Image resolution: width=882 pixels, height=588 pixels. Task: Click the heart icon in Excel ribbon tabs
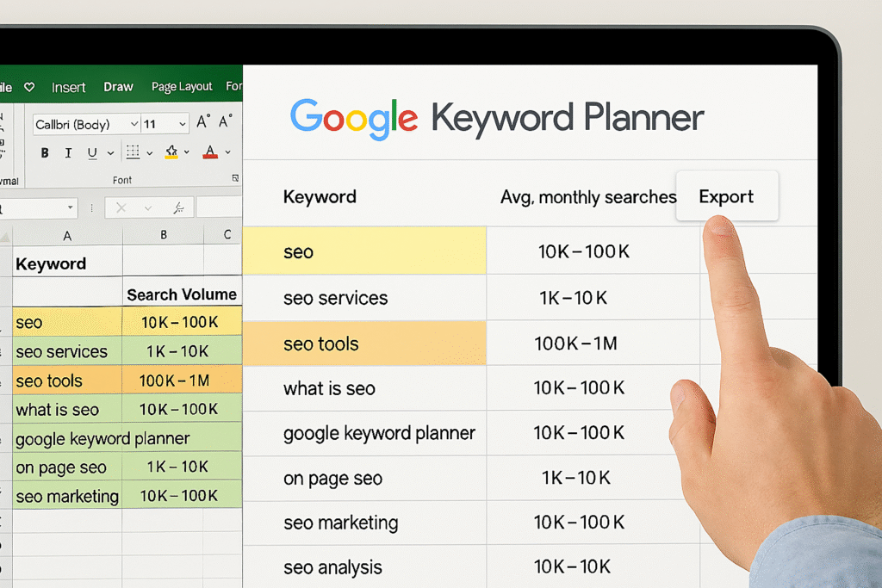[x=29, y=87]
